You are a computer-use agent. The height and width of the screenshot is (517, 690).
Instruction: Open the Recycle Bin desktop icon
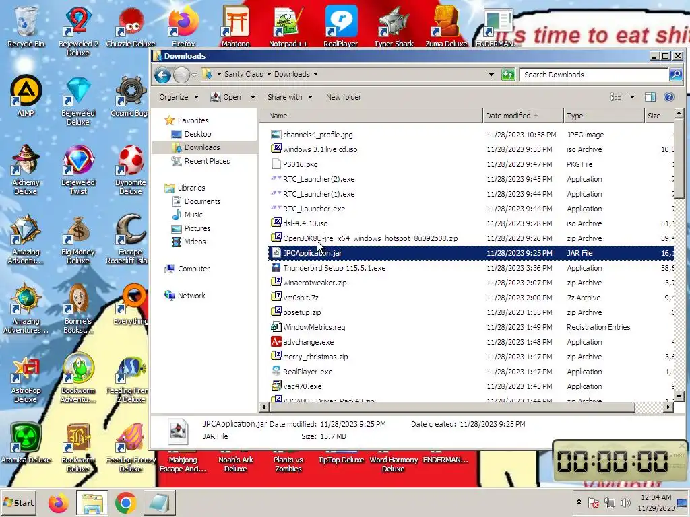26,26
